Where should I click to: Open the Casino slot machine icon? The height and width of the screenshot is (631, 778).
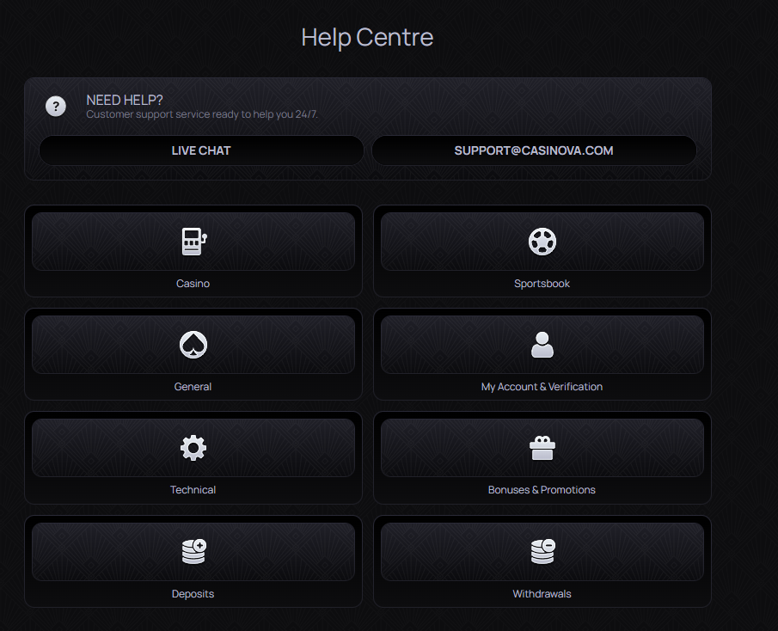[193, 242]
